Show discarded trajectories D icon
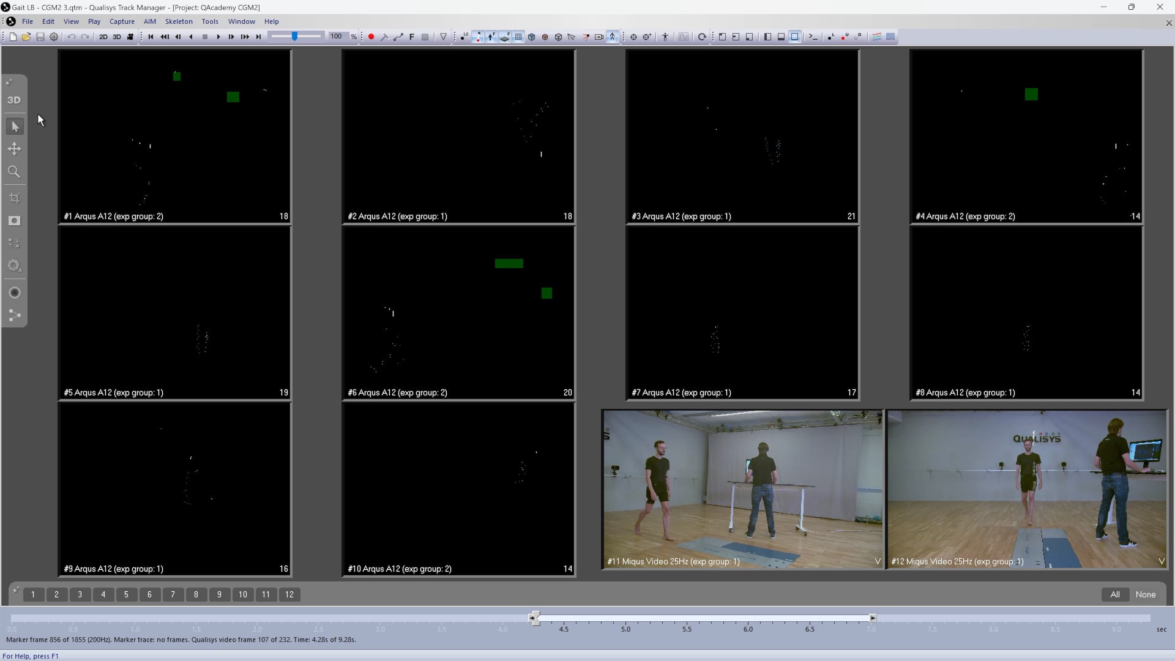The image size is (1175, 661). [858, 37]
